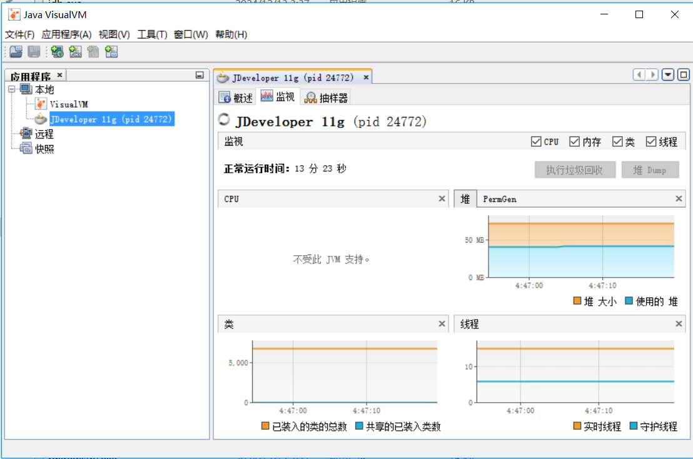Open the Tools (工具) menu
Viewport: 693px width, 459px height.
(x=152, y=34)
